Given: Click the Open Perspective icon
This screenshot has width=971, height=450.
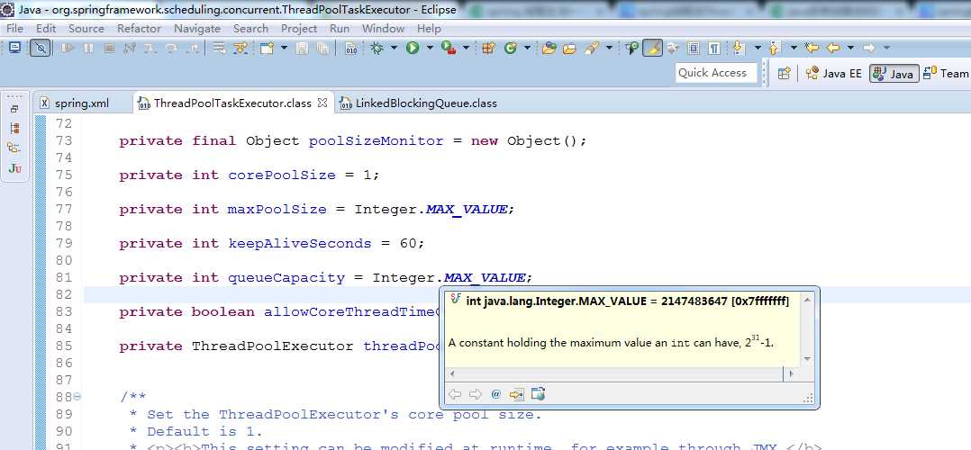Looking at the screenshot, I should pyautogui.click(x=784, y=73).
